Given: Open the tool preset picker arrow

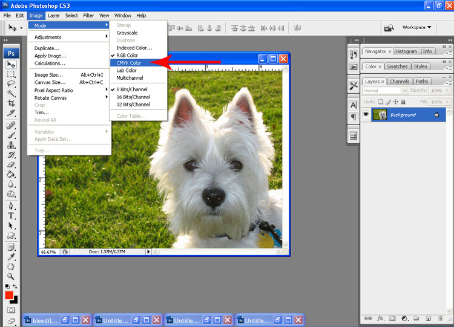Looking at the screenshot, I should coord(21,28).
